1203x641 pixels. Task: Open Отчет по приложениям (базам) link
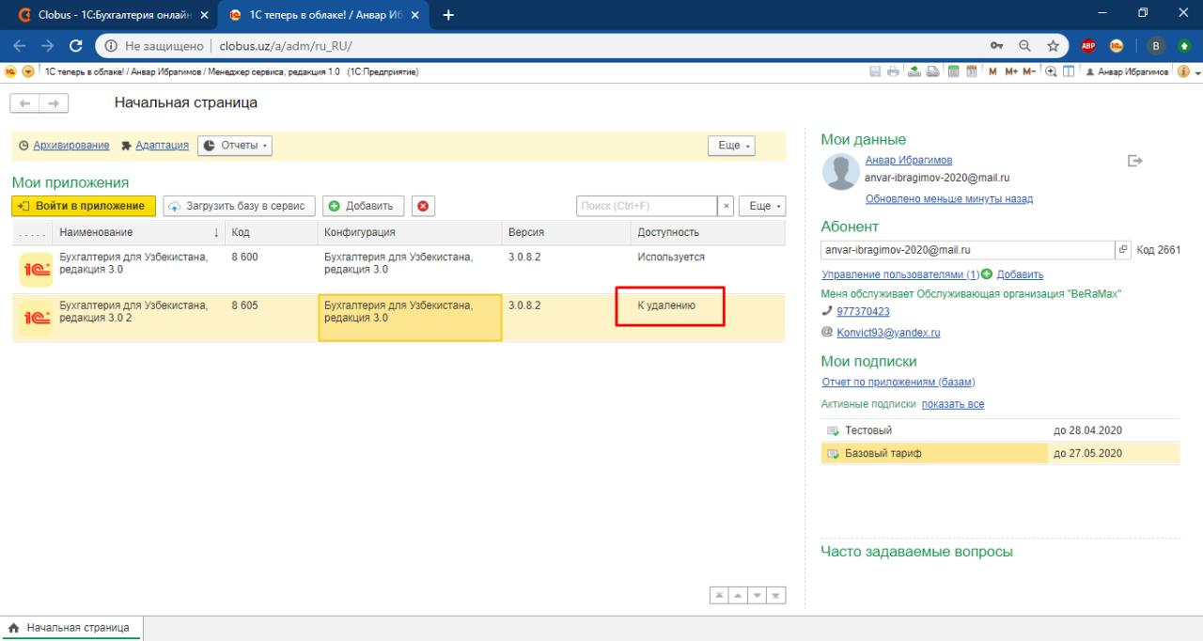coord(898,382)
